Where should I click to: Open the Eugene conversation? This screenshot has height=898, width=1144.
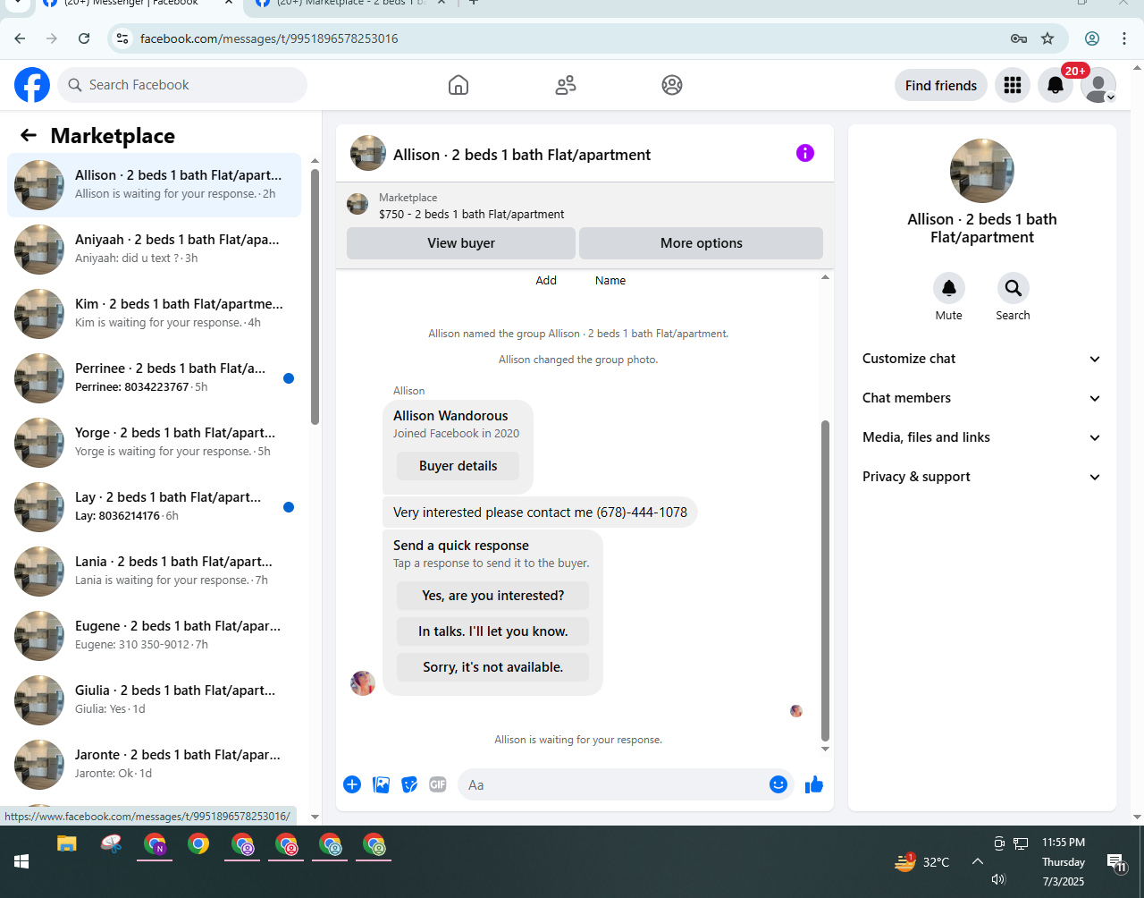click(x=155, y=636)
